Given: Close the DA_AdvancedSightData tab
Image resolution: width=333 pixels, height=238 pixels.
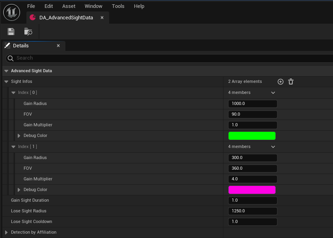Looking at the screenshot, I should (x=102, y=18).
